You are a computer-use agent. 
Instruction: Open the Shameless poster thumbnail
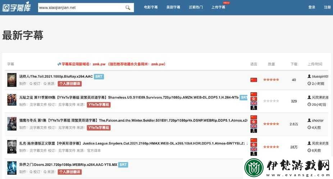[12, 100]
